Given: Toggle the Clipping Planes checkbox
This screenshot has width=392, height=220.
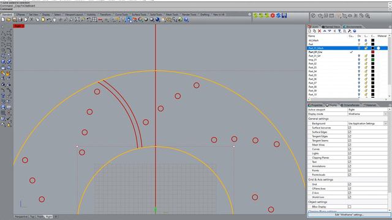Looking at the screenshot, I should pos(350,158).
